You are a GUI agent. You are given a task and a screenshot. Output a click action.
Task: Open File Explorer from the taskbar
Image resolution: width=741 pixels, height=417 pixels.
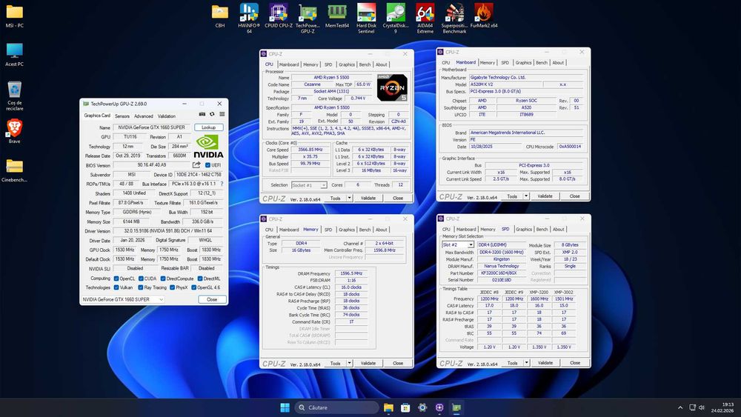388,407
